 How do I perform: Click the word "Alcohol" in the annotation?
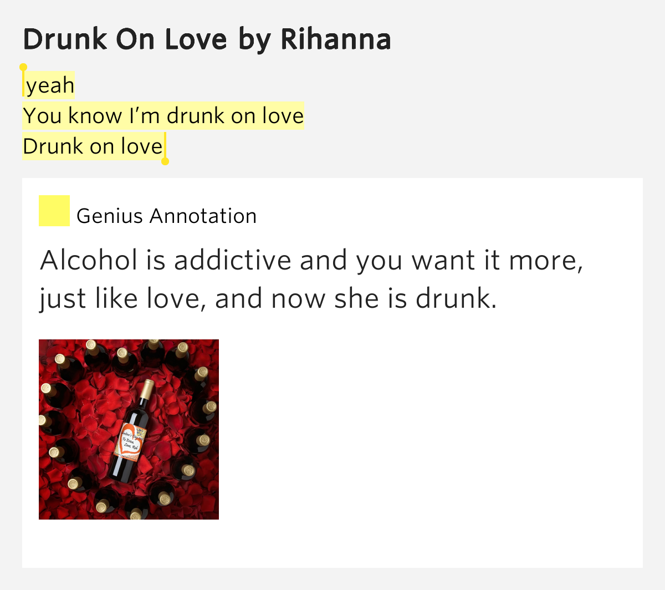coord(89,261)
